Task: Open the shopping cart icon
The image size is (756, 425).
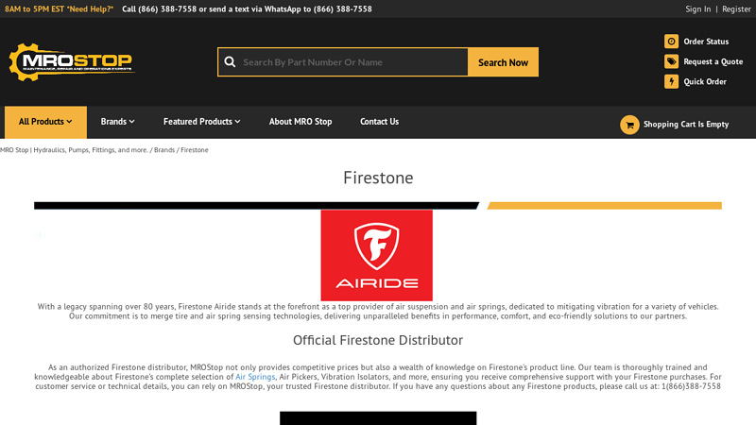Action: (629, 125)
